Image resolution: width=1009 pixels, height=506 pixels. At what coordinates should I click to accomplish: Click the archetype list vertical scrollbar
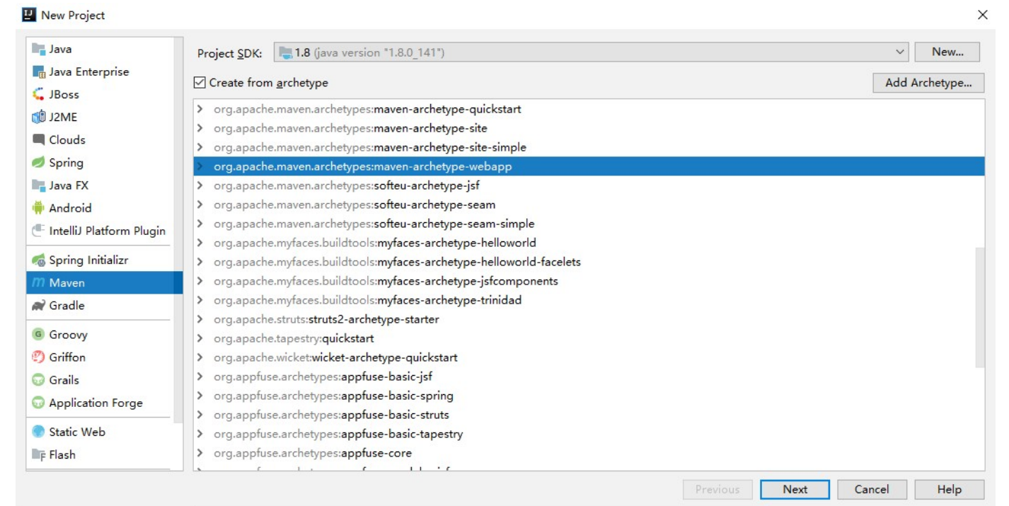(980, 307)
